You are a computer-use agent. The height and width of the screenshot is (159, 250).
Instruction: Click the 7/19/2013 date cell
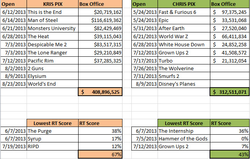[x=14, y=146]
